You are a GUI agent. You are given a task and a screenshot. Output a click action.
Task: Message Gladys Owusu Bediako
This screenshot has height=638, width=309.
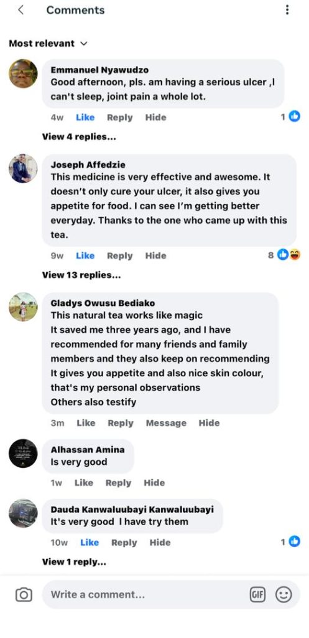pyautogui.click(x=166, y=423)
